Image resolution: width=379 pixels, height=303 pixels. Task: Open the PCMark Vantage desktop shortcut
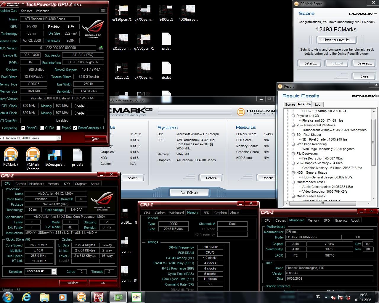click(33, 159)
